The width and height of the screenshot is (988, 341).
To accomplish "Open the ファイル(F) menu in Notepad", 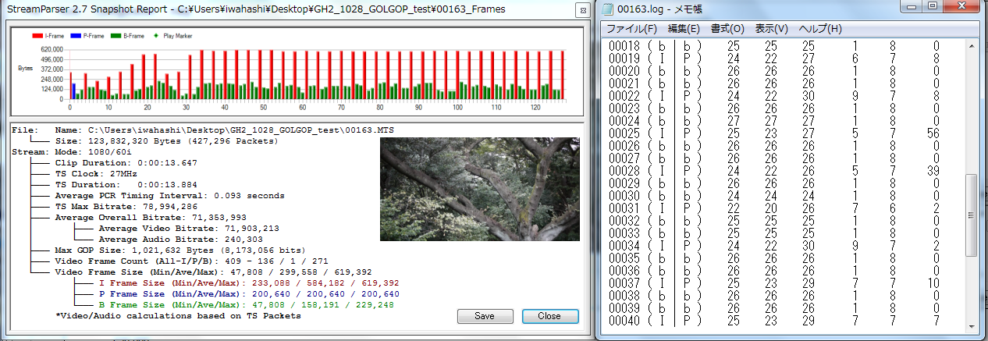I will point(631,29).
